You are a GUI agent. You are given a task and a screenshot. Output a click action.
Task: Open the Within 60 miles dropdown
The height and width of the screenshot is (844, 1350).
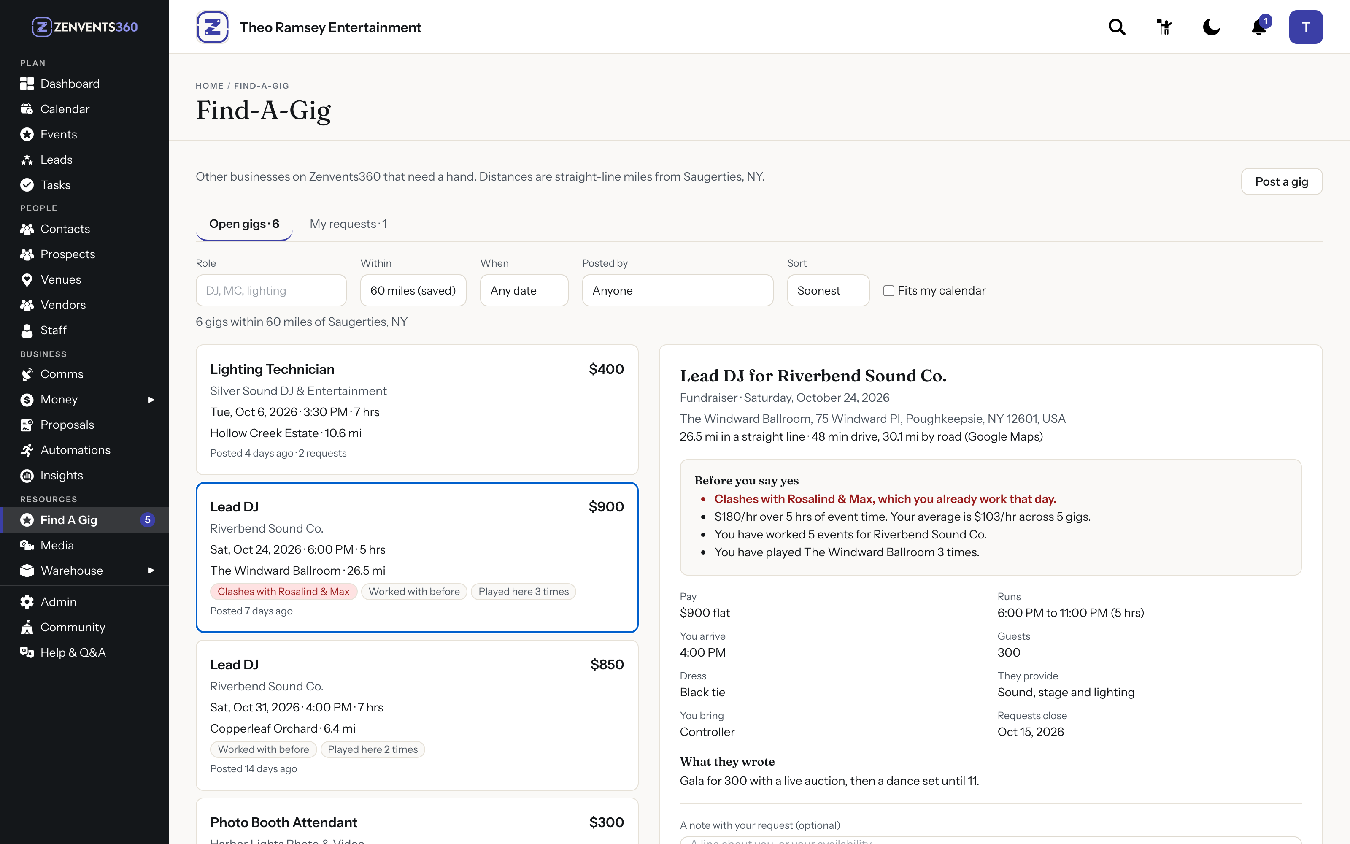pos(413,290)
